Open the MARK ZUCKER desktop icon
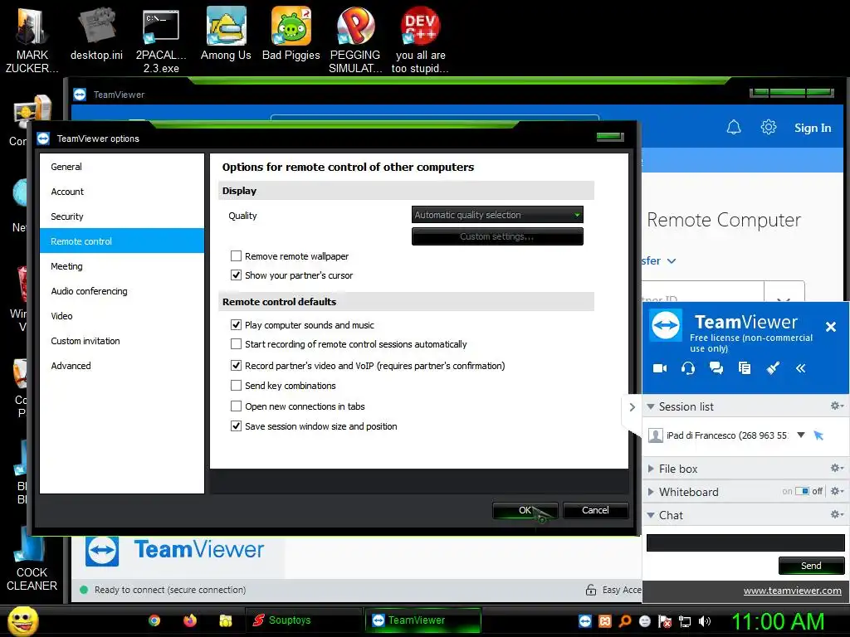Viewport: 850px width, 637px height. (32, 41)
